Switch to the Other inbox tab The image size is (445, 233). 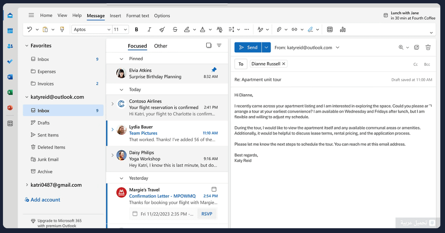point(161,46)
